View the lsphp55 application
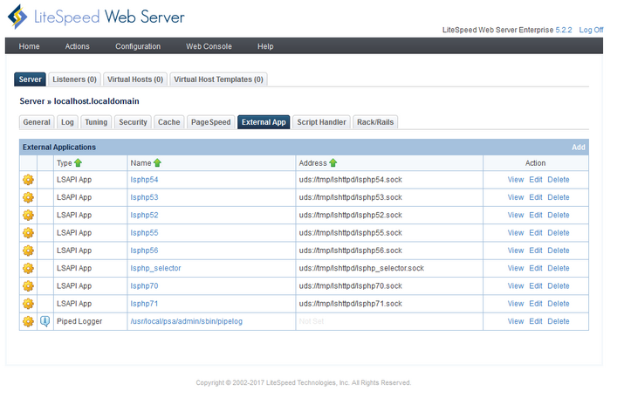Image resolution: width=624 pixels, height=412 pixels. tap(516, 233)
